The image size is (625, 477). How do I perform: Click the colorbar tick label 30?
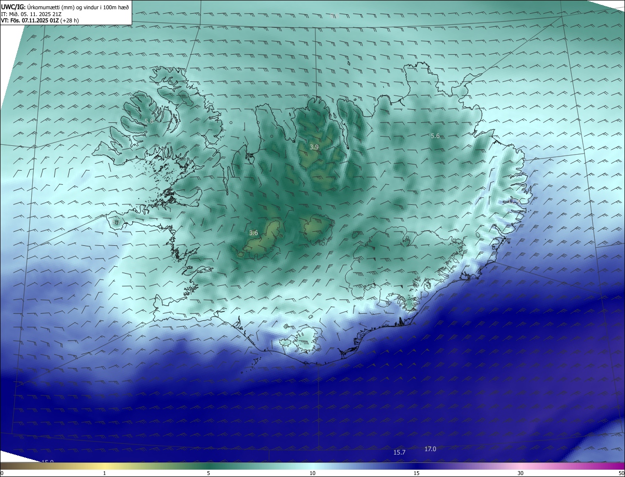(521, 474)
